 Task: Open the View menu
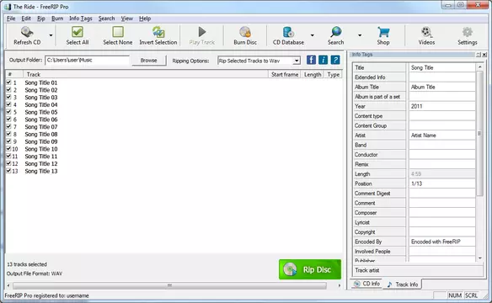pyautogui.click(x=126, y=19)
